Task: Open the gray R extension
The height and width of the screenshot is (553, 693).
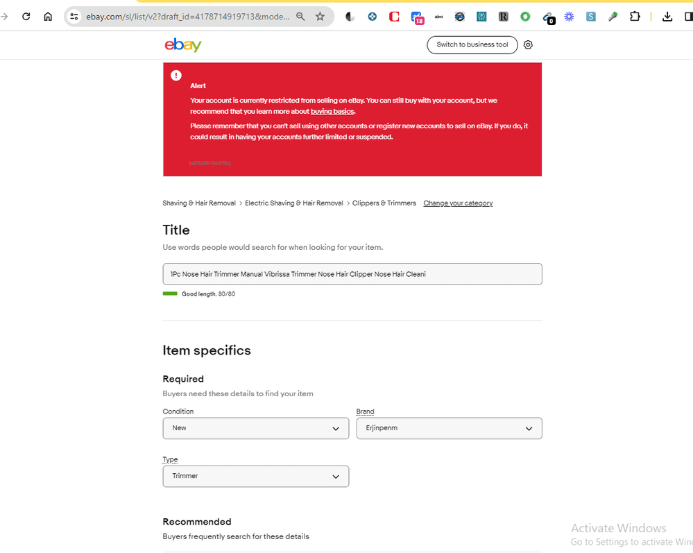Action: click(503, 17)
